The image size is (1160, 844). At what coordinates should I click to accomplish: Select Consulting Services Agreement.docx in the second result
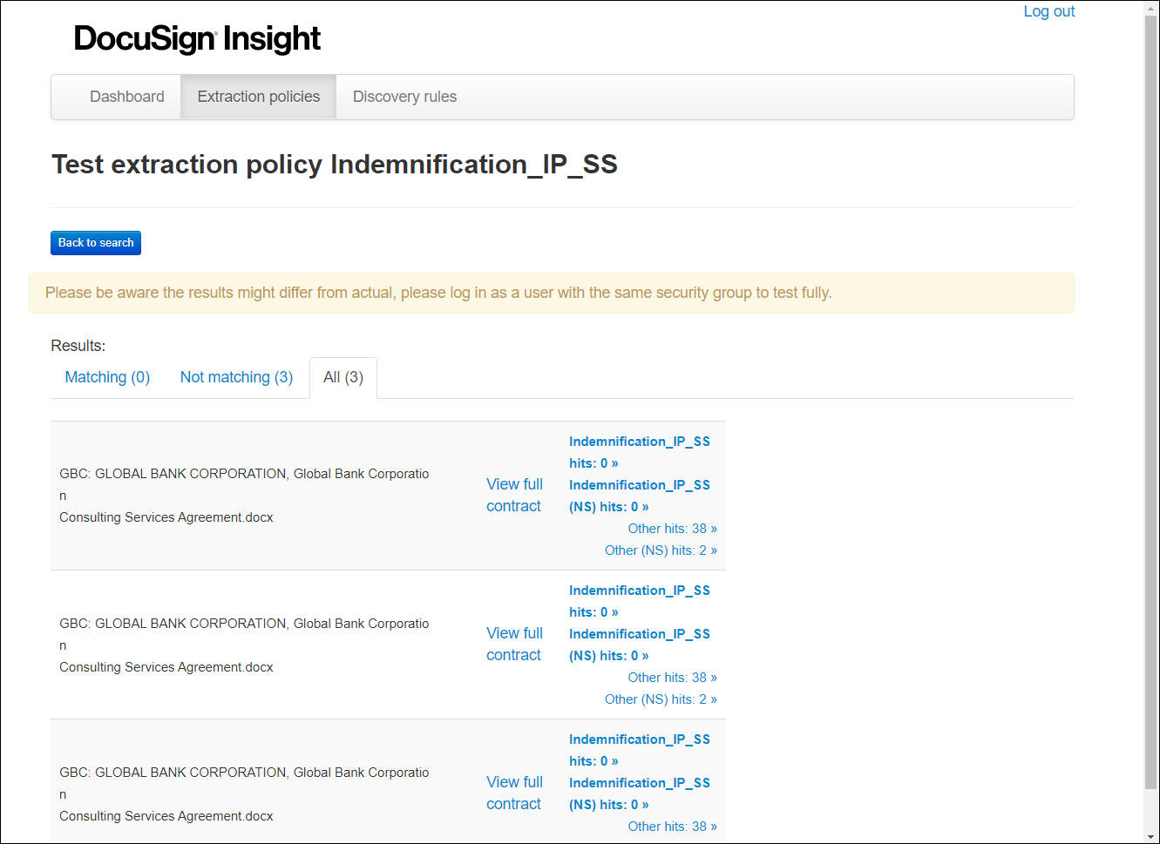click(166, 666)
